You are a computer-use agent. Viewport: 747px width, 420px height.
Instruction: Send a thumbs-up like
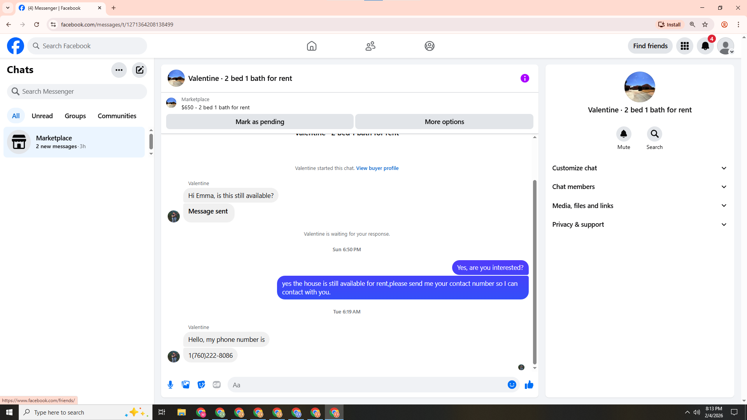pos(529,385)
